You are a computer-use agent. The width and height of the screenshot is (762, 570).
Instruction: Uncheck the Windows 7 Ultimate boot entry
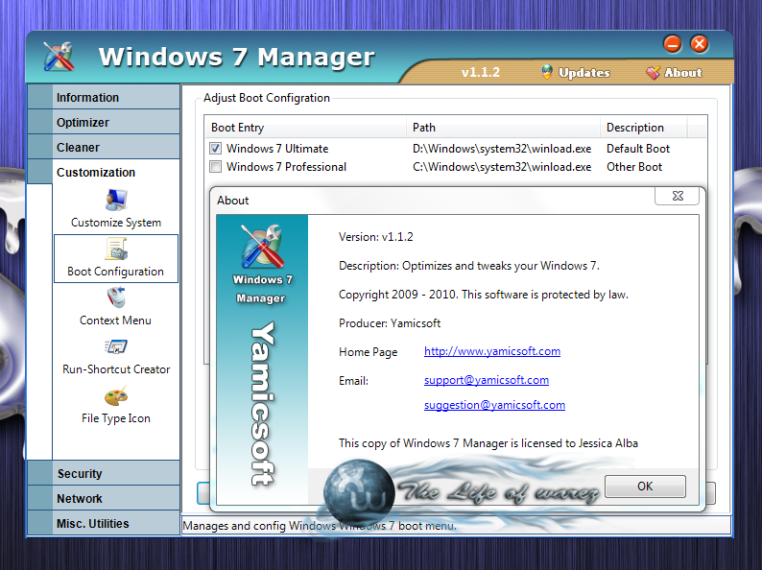point(215,148)
